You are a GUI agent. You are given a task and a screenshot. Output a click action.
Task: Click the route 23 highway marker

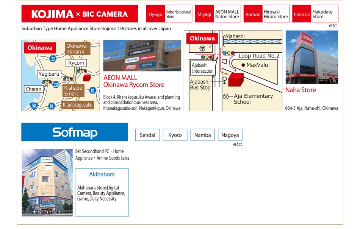pos(53,58)
